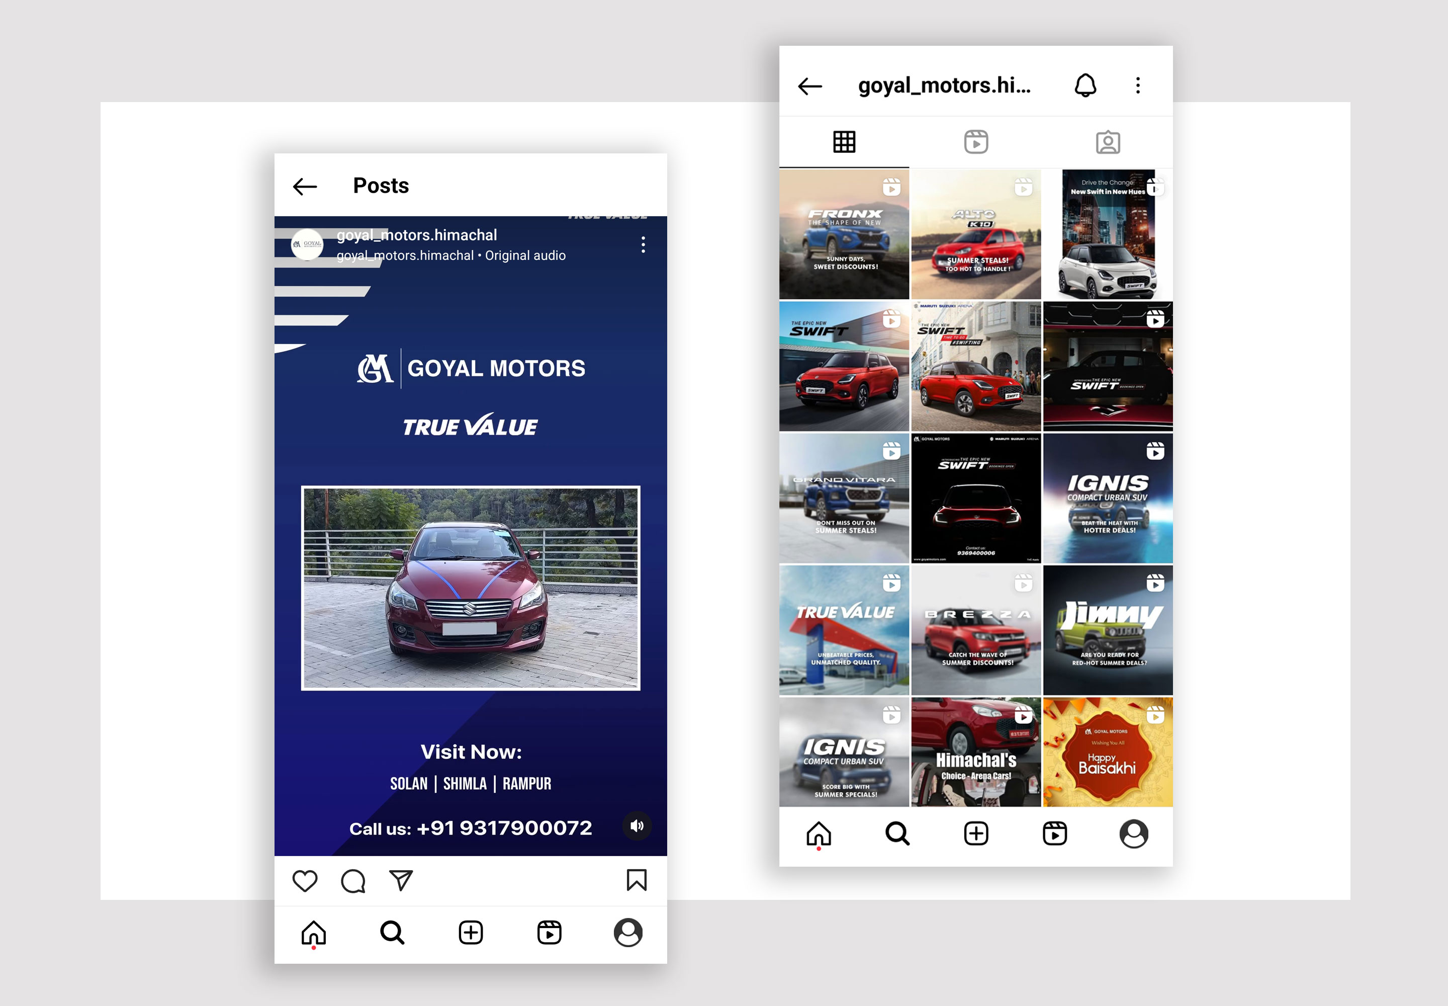1448x1006 pixels.
Task: Tap Home in profile screen bottom bar
Action: pyautogui.click(x=819, y=834)
